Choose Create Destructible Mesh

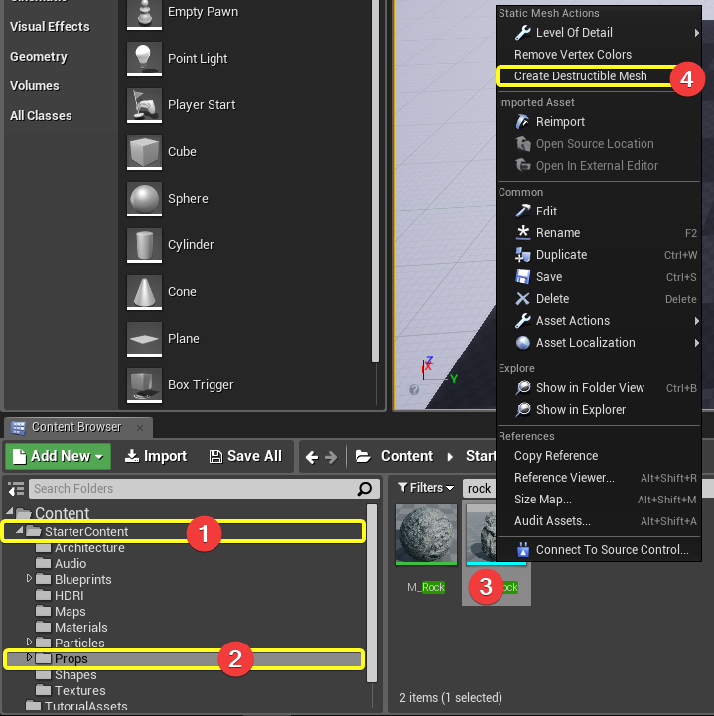580,76
